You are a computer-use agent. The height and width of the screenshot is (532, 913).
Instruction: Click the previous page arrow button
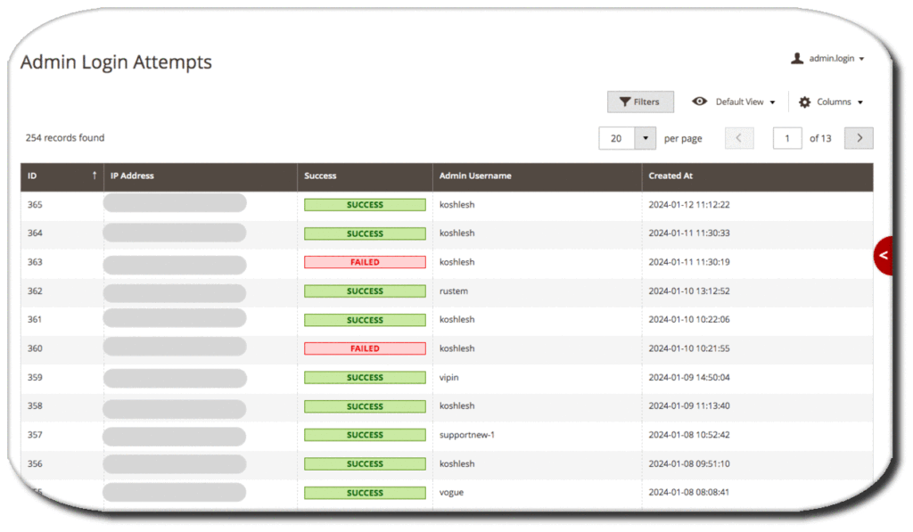[x=739, y=138]
